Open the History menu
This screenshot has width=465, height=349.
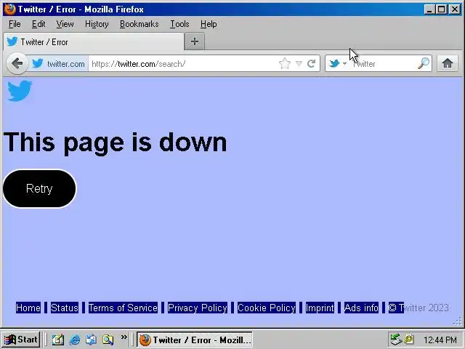(x=97, y=24)
